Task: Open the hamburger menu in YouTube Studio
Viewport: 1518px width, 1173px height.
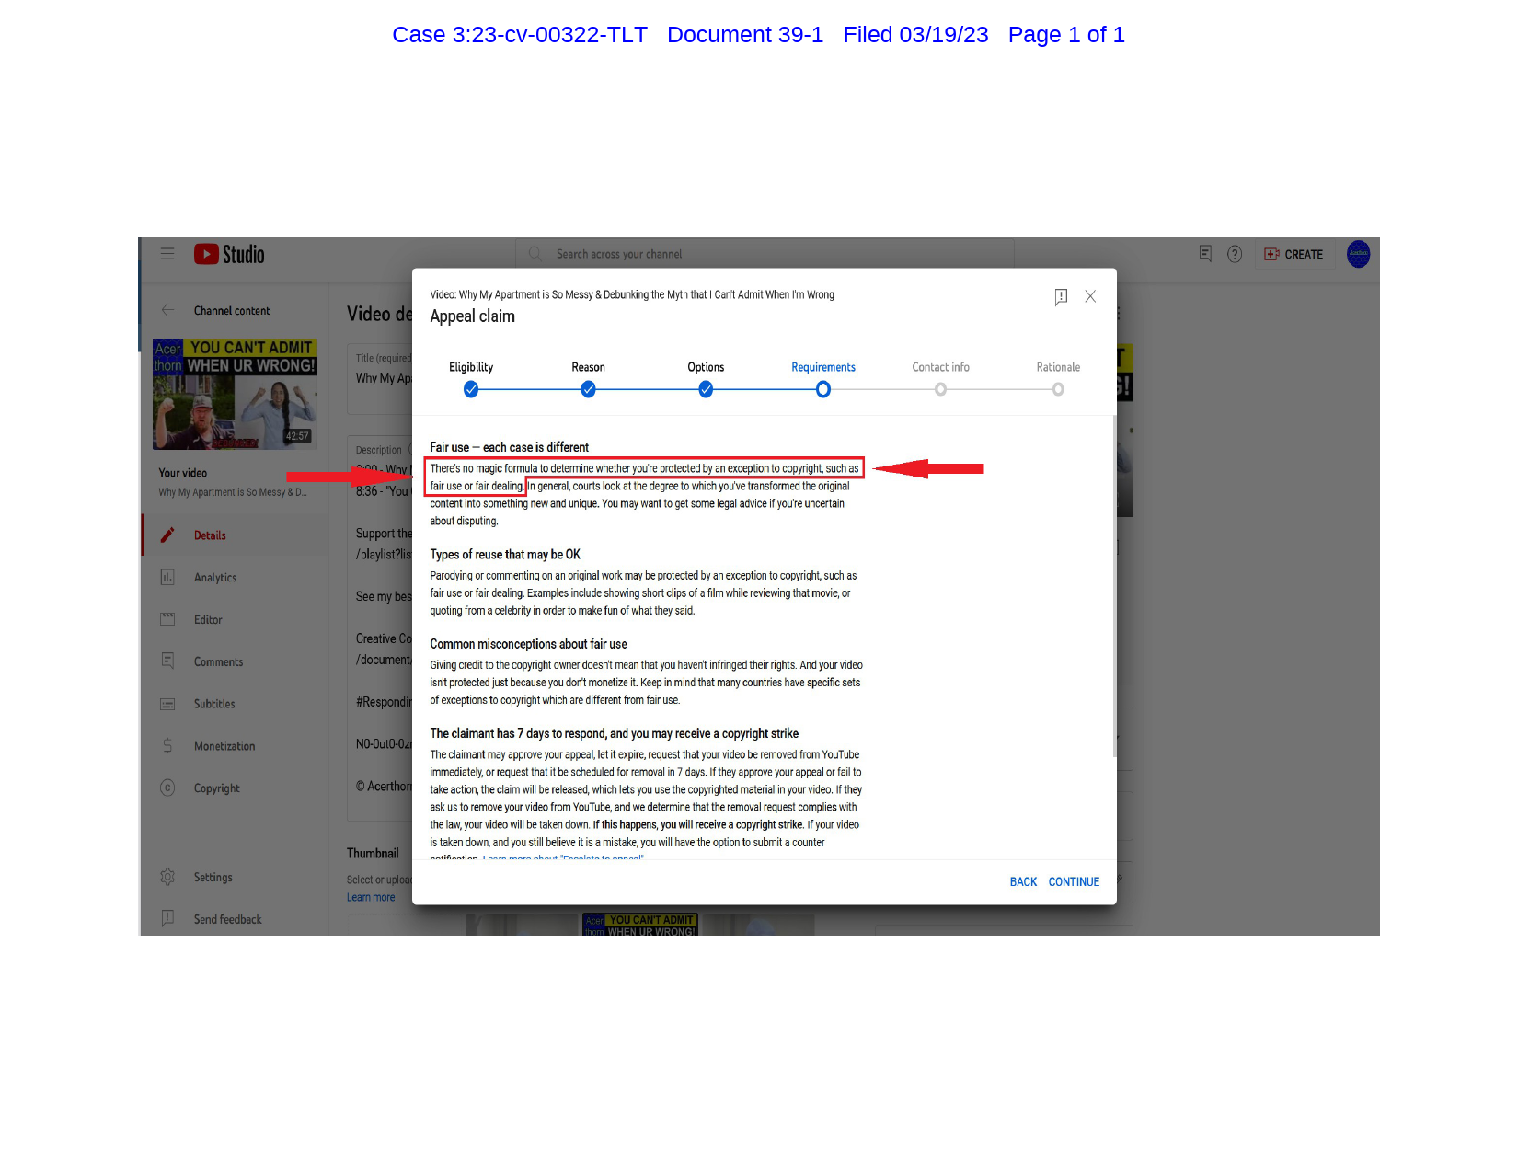Action: (x=167, y=254)
